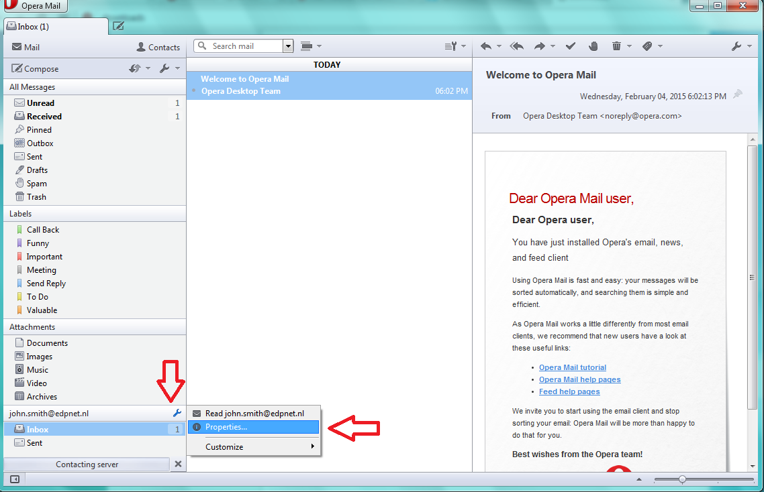Expand the list view options dropdown arrow
764x492 pixels.
point(319,46)
